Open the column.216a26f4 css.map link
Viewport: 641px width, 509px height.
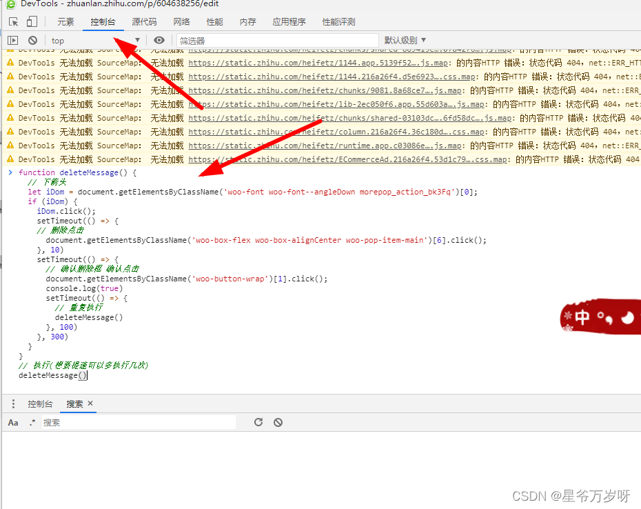336,132
